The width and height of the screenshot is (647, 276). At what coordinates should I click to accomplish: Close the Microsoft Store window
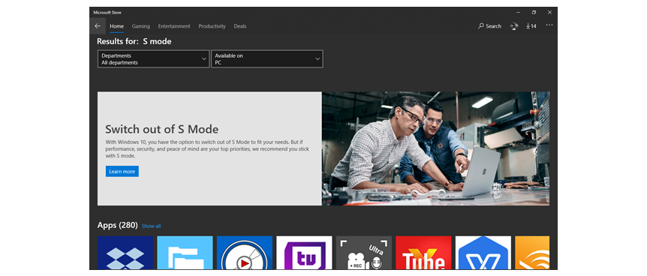click(x=549, y=13)
